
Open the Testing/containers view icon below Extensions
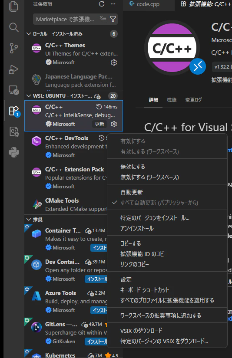pyautogui.click(x=14, y=132)
